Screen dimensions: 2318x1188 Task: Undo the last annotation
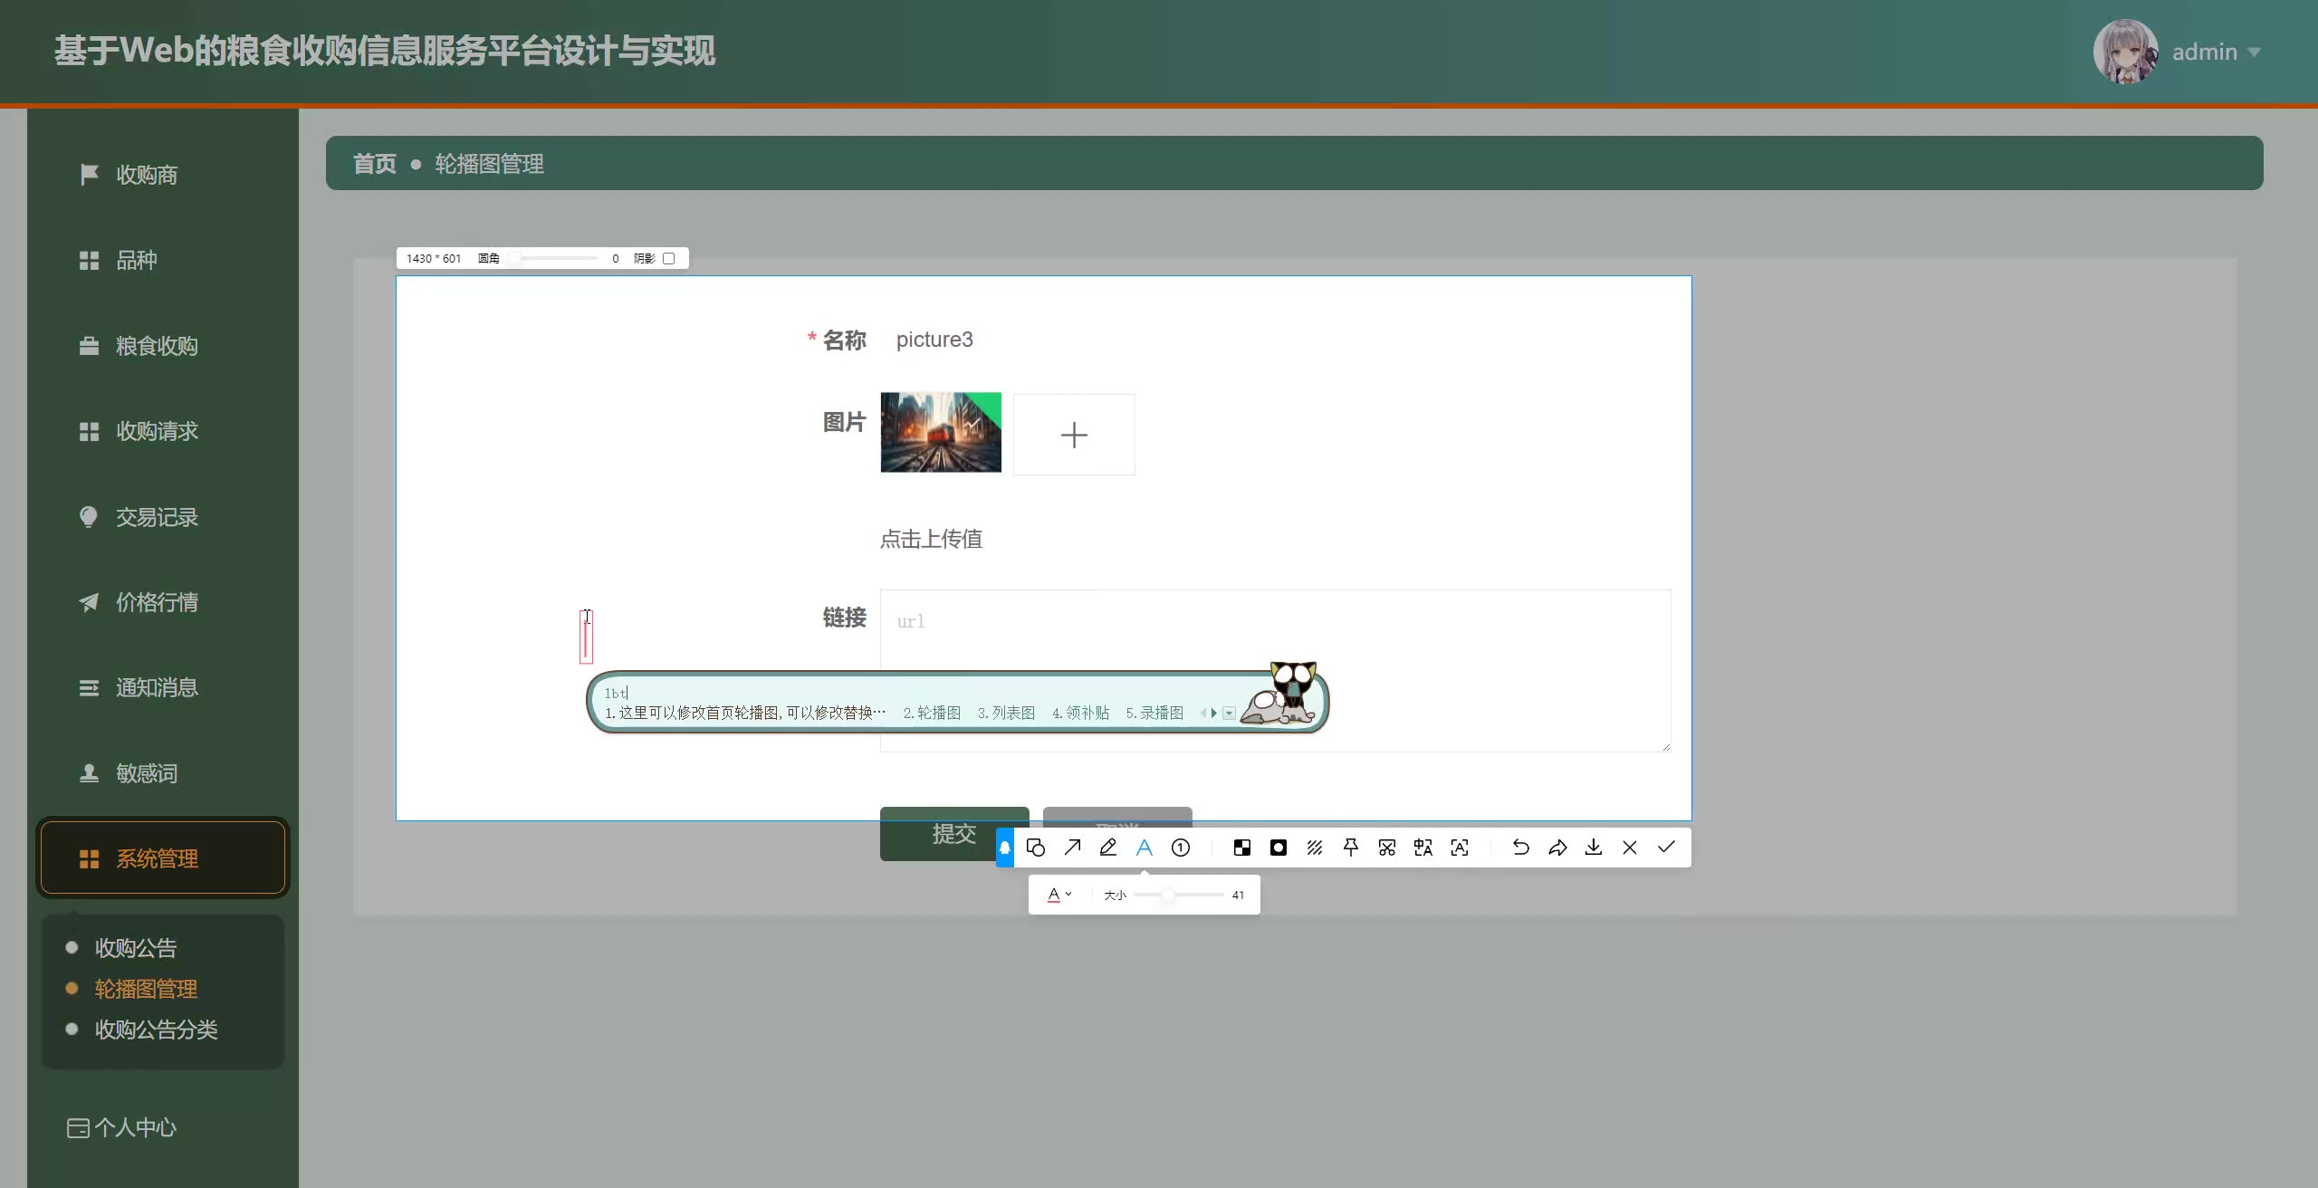tap(1521, 848)
